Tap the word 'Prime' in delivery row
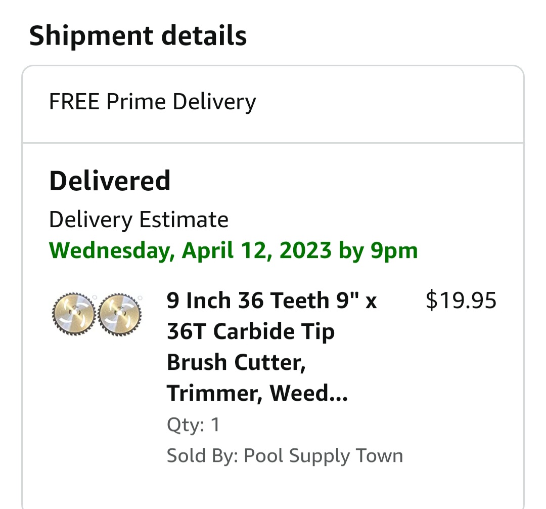 click(136, 102)
